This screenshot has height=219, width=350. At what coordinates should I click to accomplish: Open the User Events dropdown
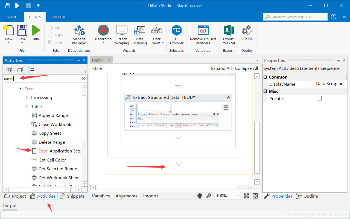tap(157, 35)
